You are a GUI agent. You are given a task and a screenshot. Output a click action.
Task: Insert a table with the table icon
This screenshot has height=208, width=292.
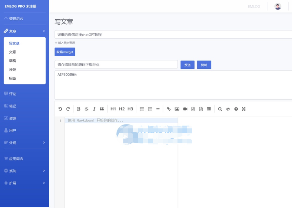pos(209,109)
